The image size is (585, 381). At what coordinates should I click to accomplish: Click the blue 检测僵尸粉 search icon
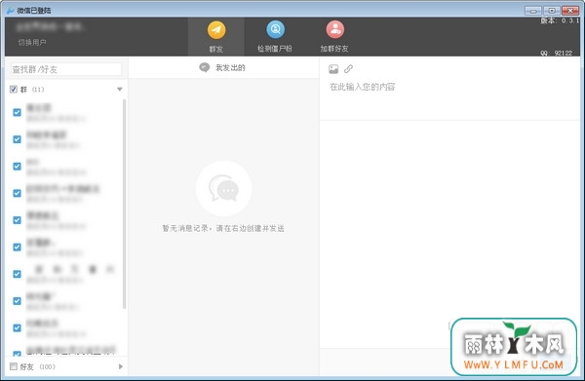[x=275, y=29]
